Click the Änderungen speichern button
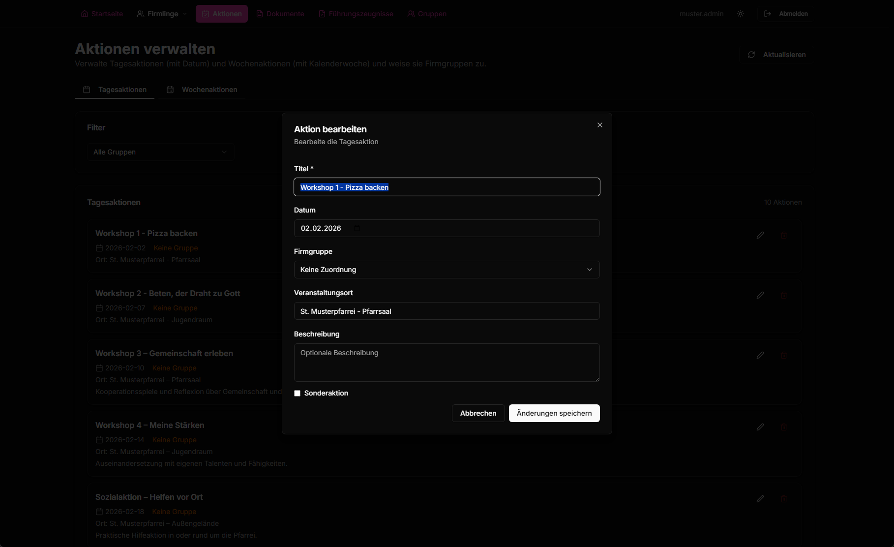The image size is (894, 547). [x=554, y=413]
